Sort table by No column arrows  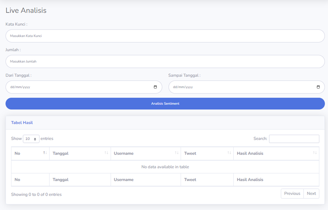(45, 153)
